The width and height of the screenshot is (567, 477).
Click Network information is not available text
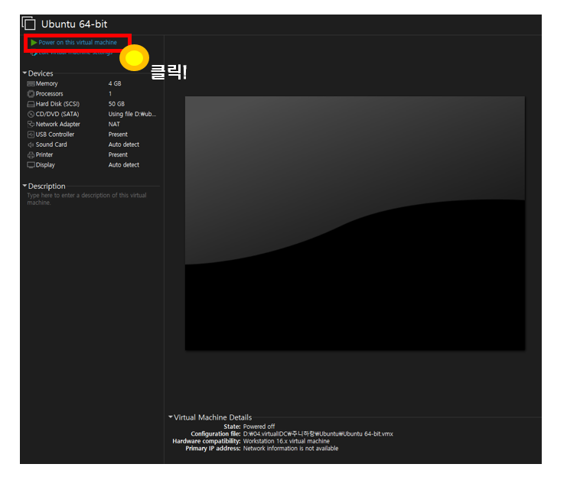pyautogui.click(x=291, y=449)
